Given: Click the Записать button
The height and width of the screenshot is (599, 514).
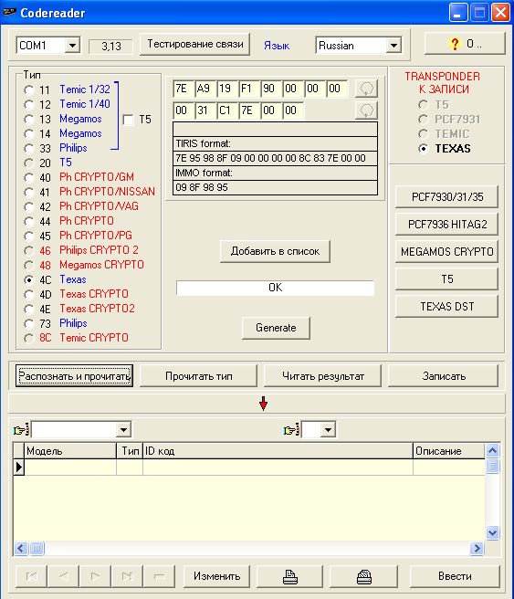Looking at the screenshot, I should 444,376.
